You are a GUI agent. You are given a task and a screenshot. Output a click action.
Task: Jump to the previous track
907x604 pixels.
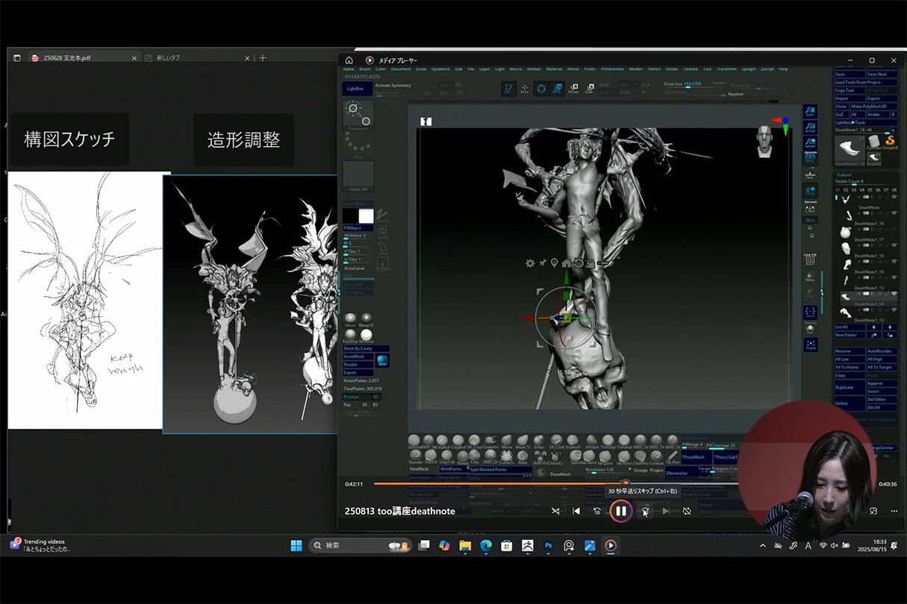point(576,511)
